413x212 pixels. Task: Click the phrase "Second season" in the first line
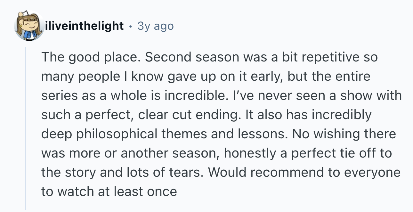click(192, 57)
